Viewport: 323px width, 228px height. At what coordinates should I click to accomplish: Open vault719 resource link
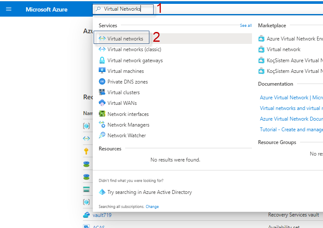tap(102, 215)
